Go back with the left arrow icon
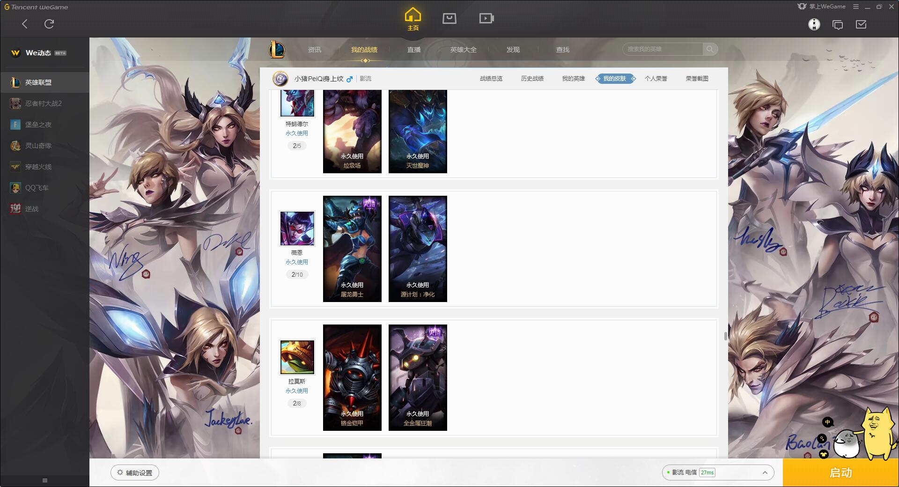This screenshot has width=899, height=487. [25, 24]
